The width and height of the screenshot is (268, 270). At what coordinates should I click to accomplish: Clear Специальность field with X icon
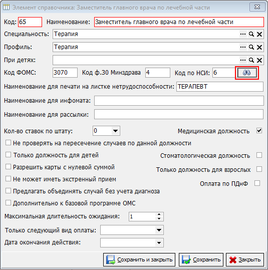[259, 34]
